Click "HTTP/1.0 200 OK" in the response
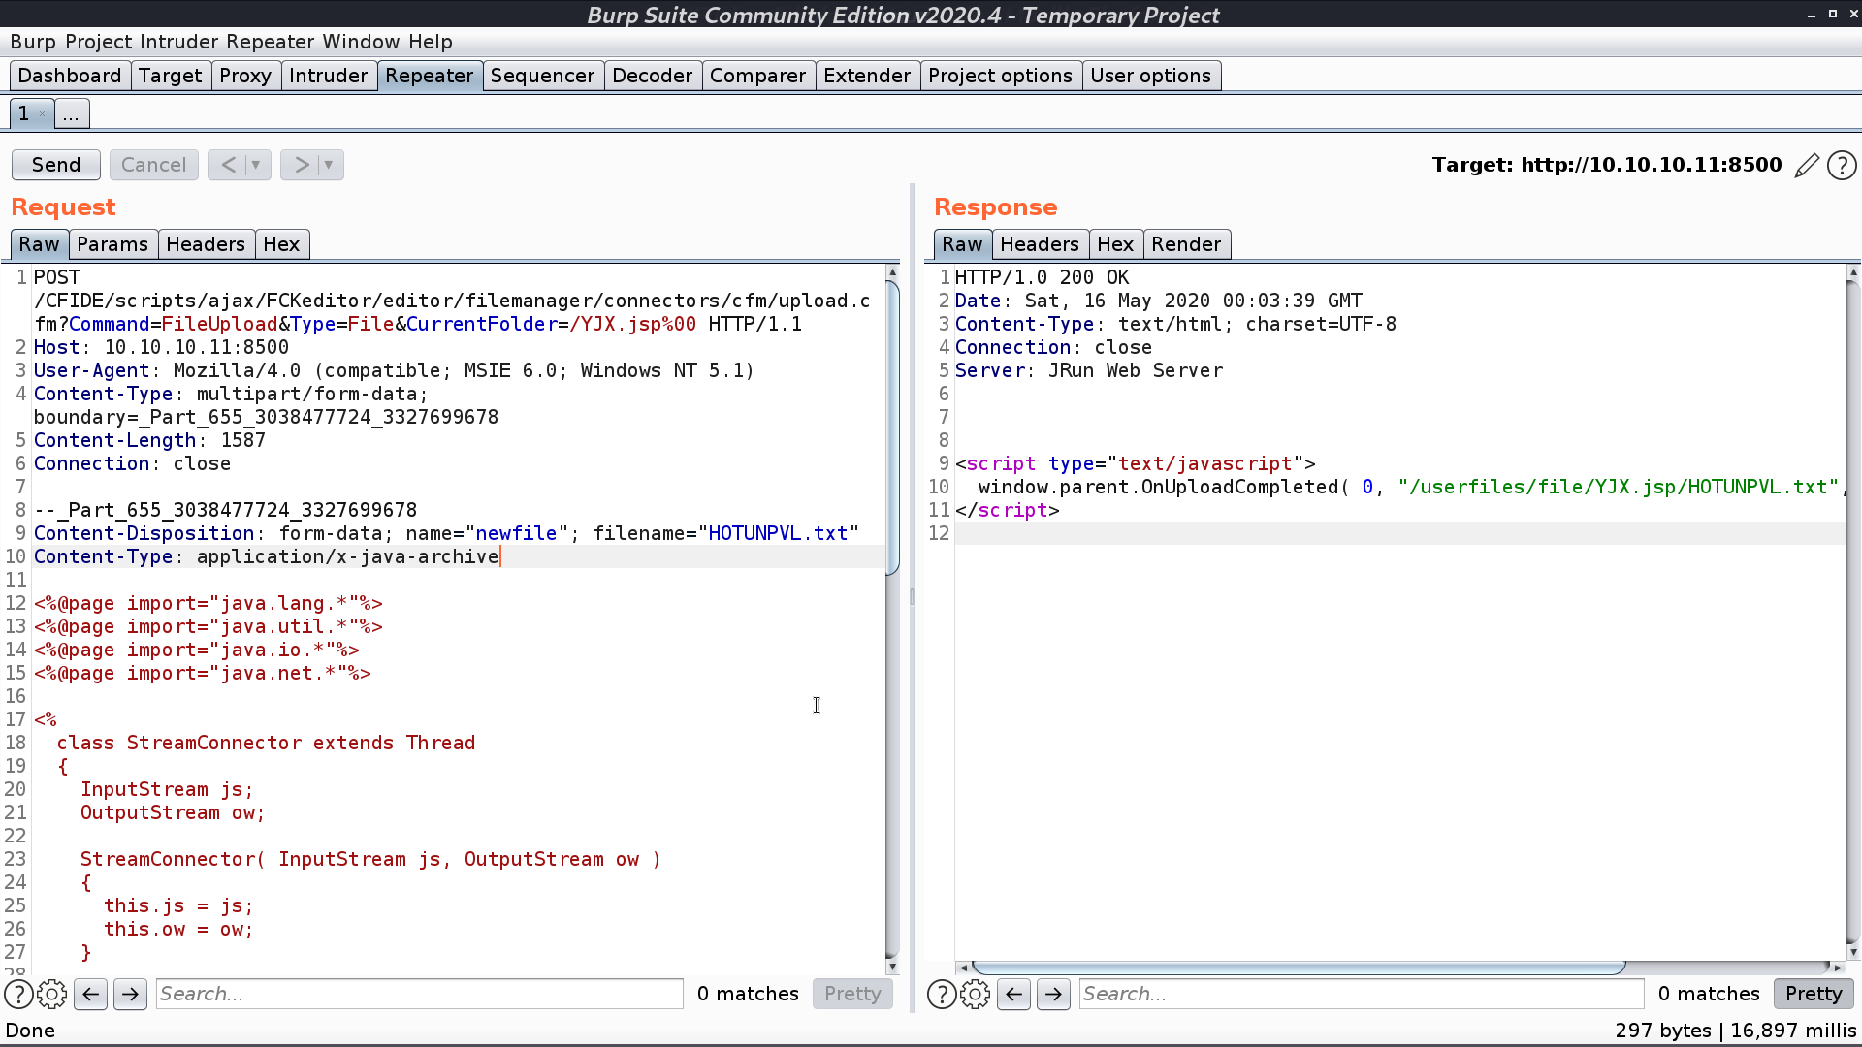 1043,277
